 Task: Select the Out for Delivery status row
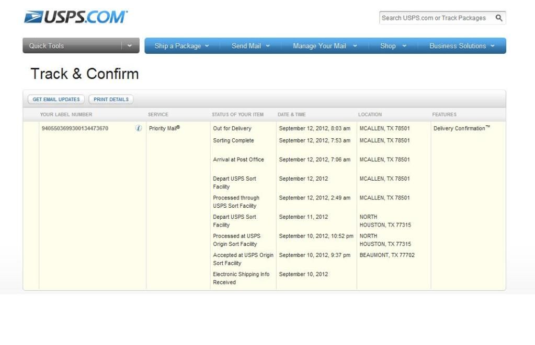tap(232, 128)
